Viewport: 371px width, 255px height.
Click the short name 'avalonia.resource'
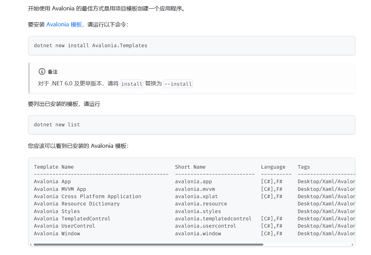point(201,204)
